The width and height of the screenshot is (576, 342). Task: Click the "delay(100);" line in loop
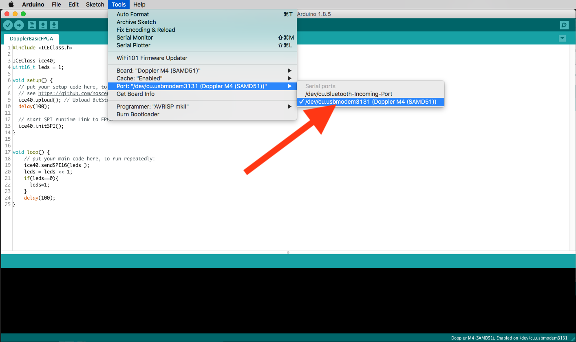(40, 198)
